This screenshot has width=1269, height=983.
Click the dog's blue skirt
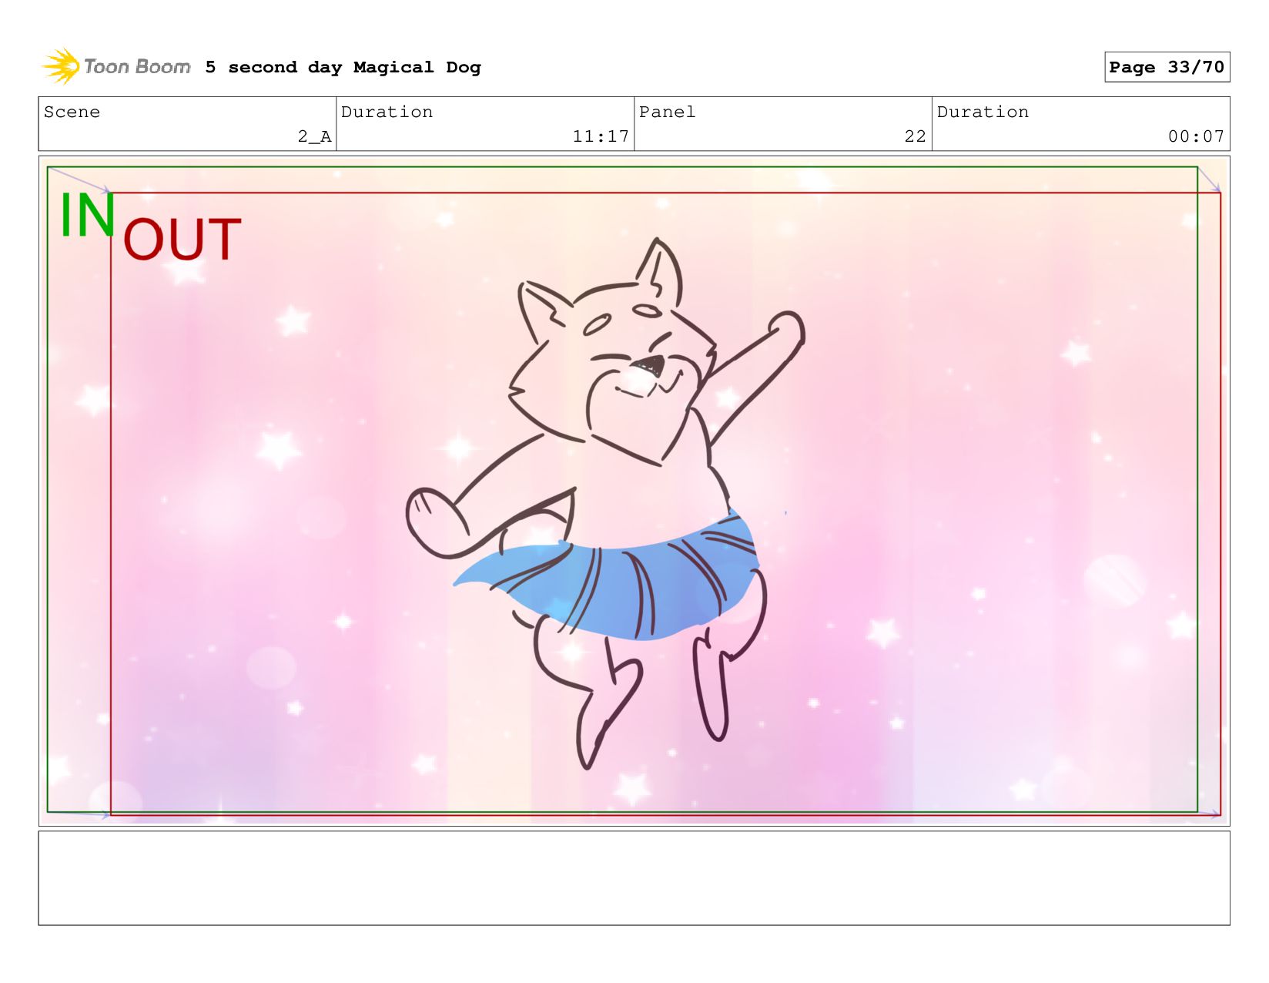pos(608,576)
